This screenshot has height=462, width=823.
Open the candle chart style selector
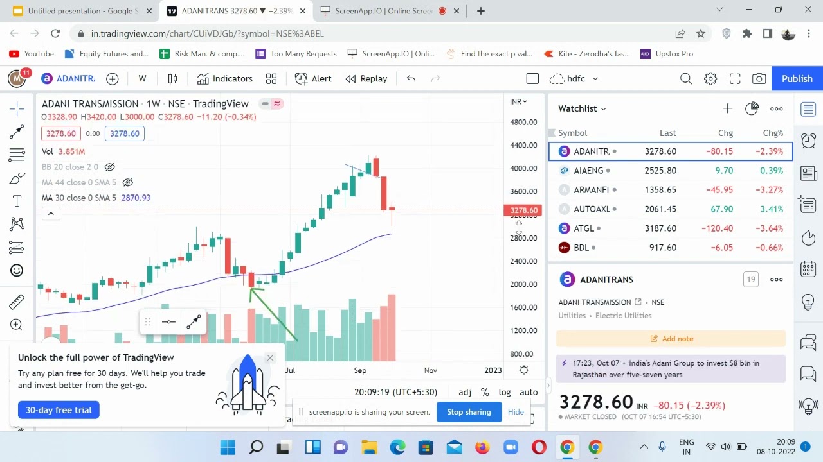click(x=172, y=78)
